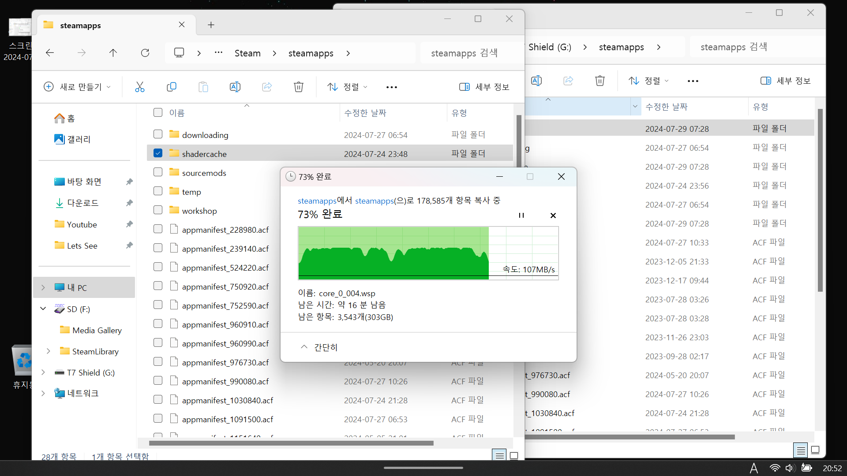Click the Copy icon in steamapps toolbar
Viewport: 847px width, 476px height.
[x=171, y=87]
